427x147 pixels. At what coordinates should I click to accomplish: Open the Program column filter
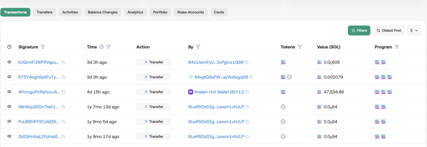tap(397, 47)
